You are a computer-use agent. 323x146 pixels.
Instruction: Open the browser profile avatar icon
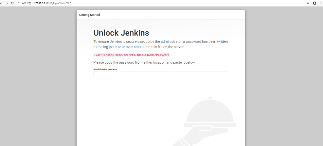point(314,3)
